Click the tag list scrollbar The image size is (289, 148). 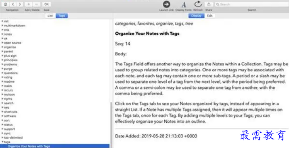click(x=111, y=125)
